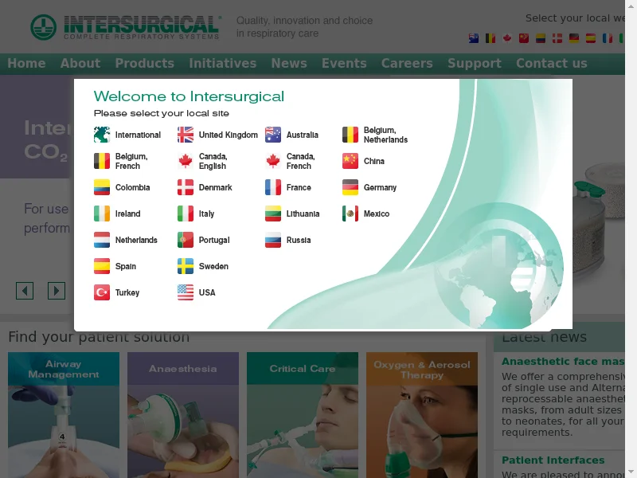Choose the Colombia flag in the popup
This screenshot has height=478, width=637.
102,187
